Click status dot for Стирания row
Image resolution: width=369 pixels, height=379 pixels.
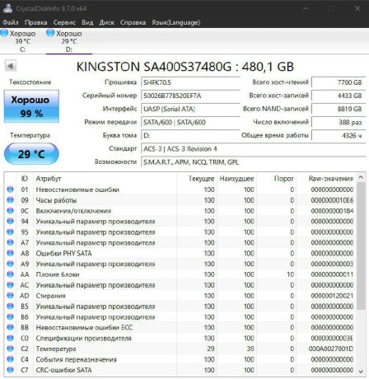10,296
